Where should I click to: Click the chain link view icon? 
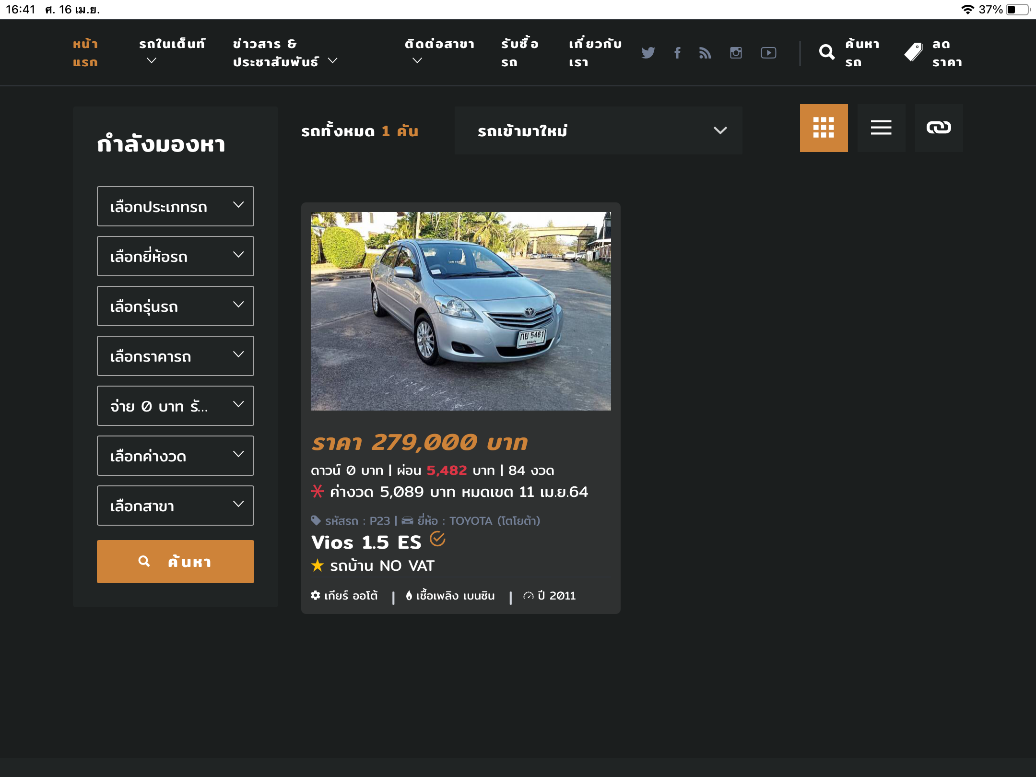(x=939, y=128)
